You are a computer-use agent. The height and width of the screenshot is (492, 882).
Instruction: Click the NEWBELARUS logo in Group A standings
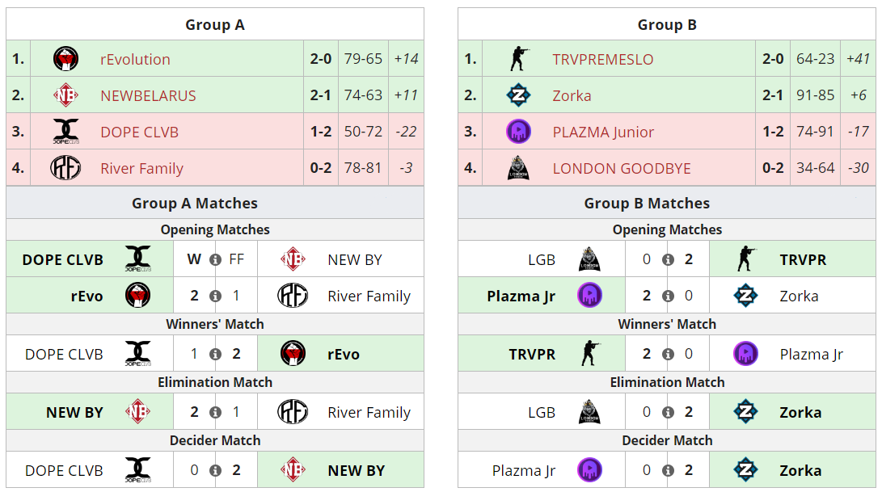click(x=65, y=95)
